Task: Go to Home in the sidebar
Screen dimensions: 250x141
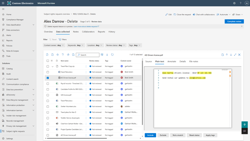Action: pyautogui.click(x=9, y=15)
